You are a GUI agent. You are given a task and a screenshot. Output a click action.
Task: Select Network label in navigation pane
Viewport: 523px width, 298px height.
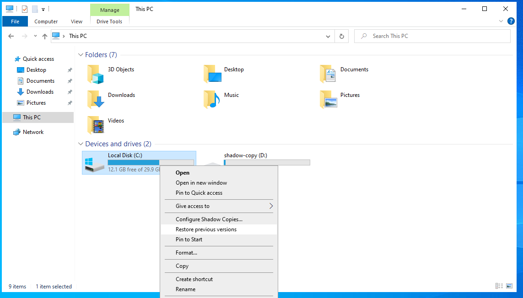tap(33, 132)
